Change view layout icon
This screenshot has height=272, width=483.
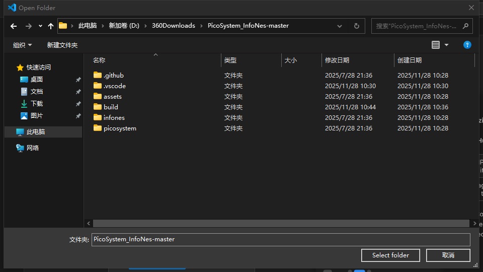pos(436,45)
